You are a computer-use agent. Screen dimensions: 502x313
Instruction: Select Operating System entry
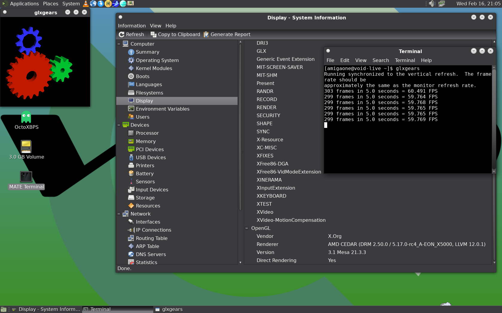157,60
